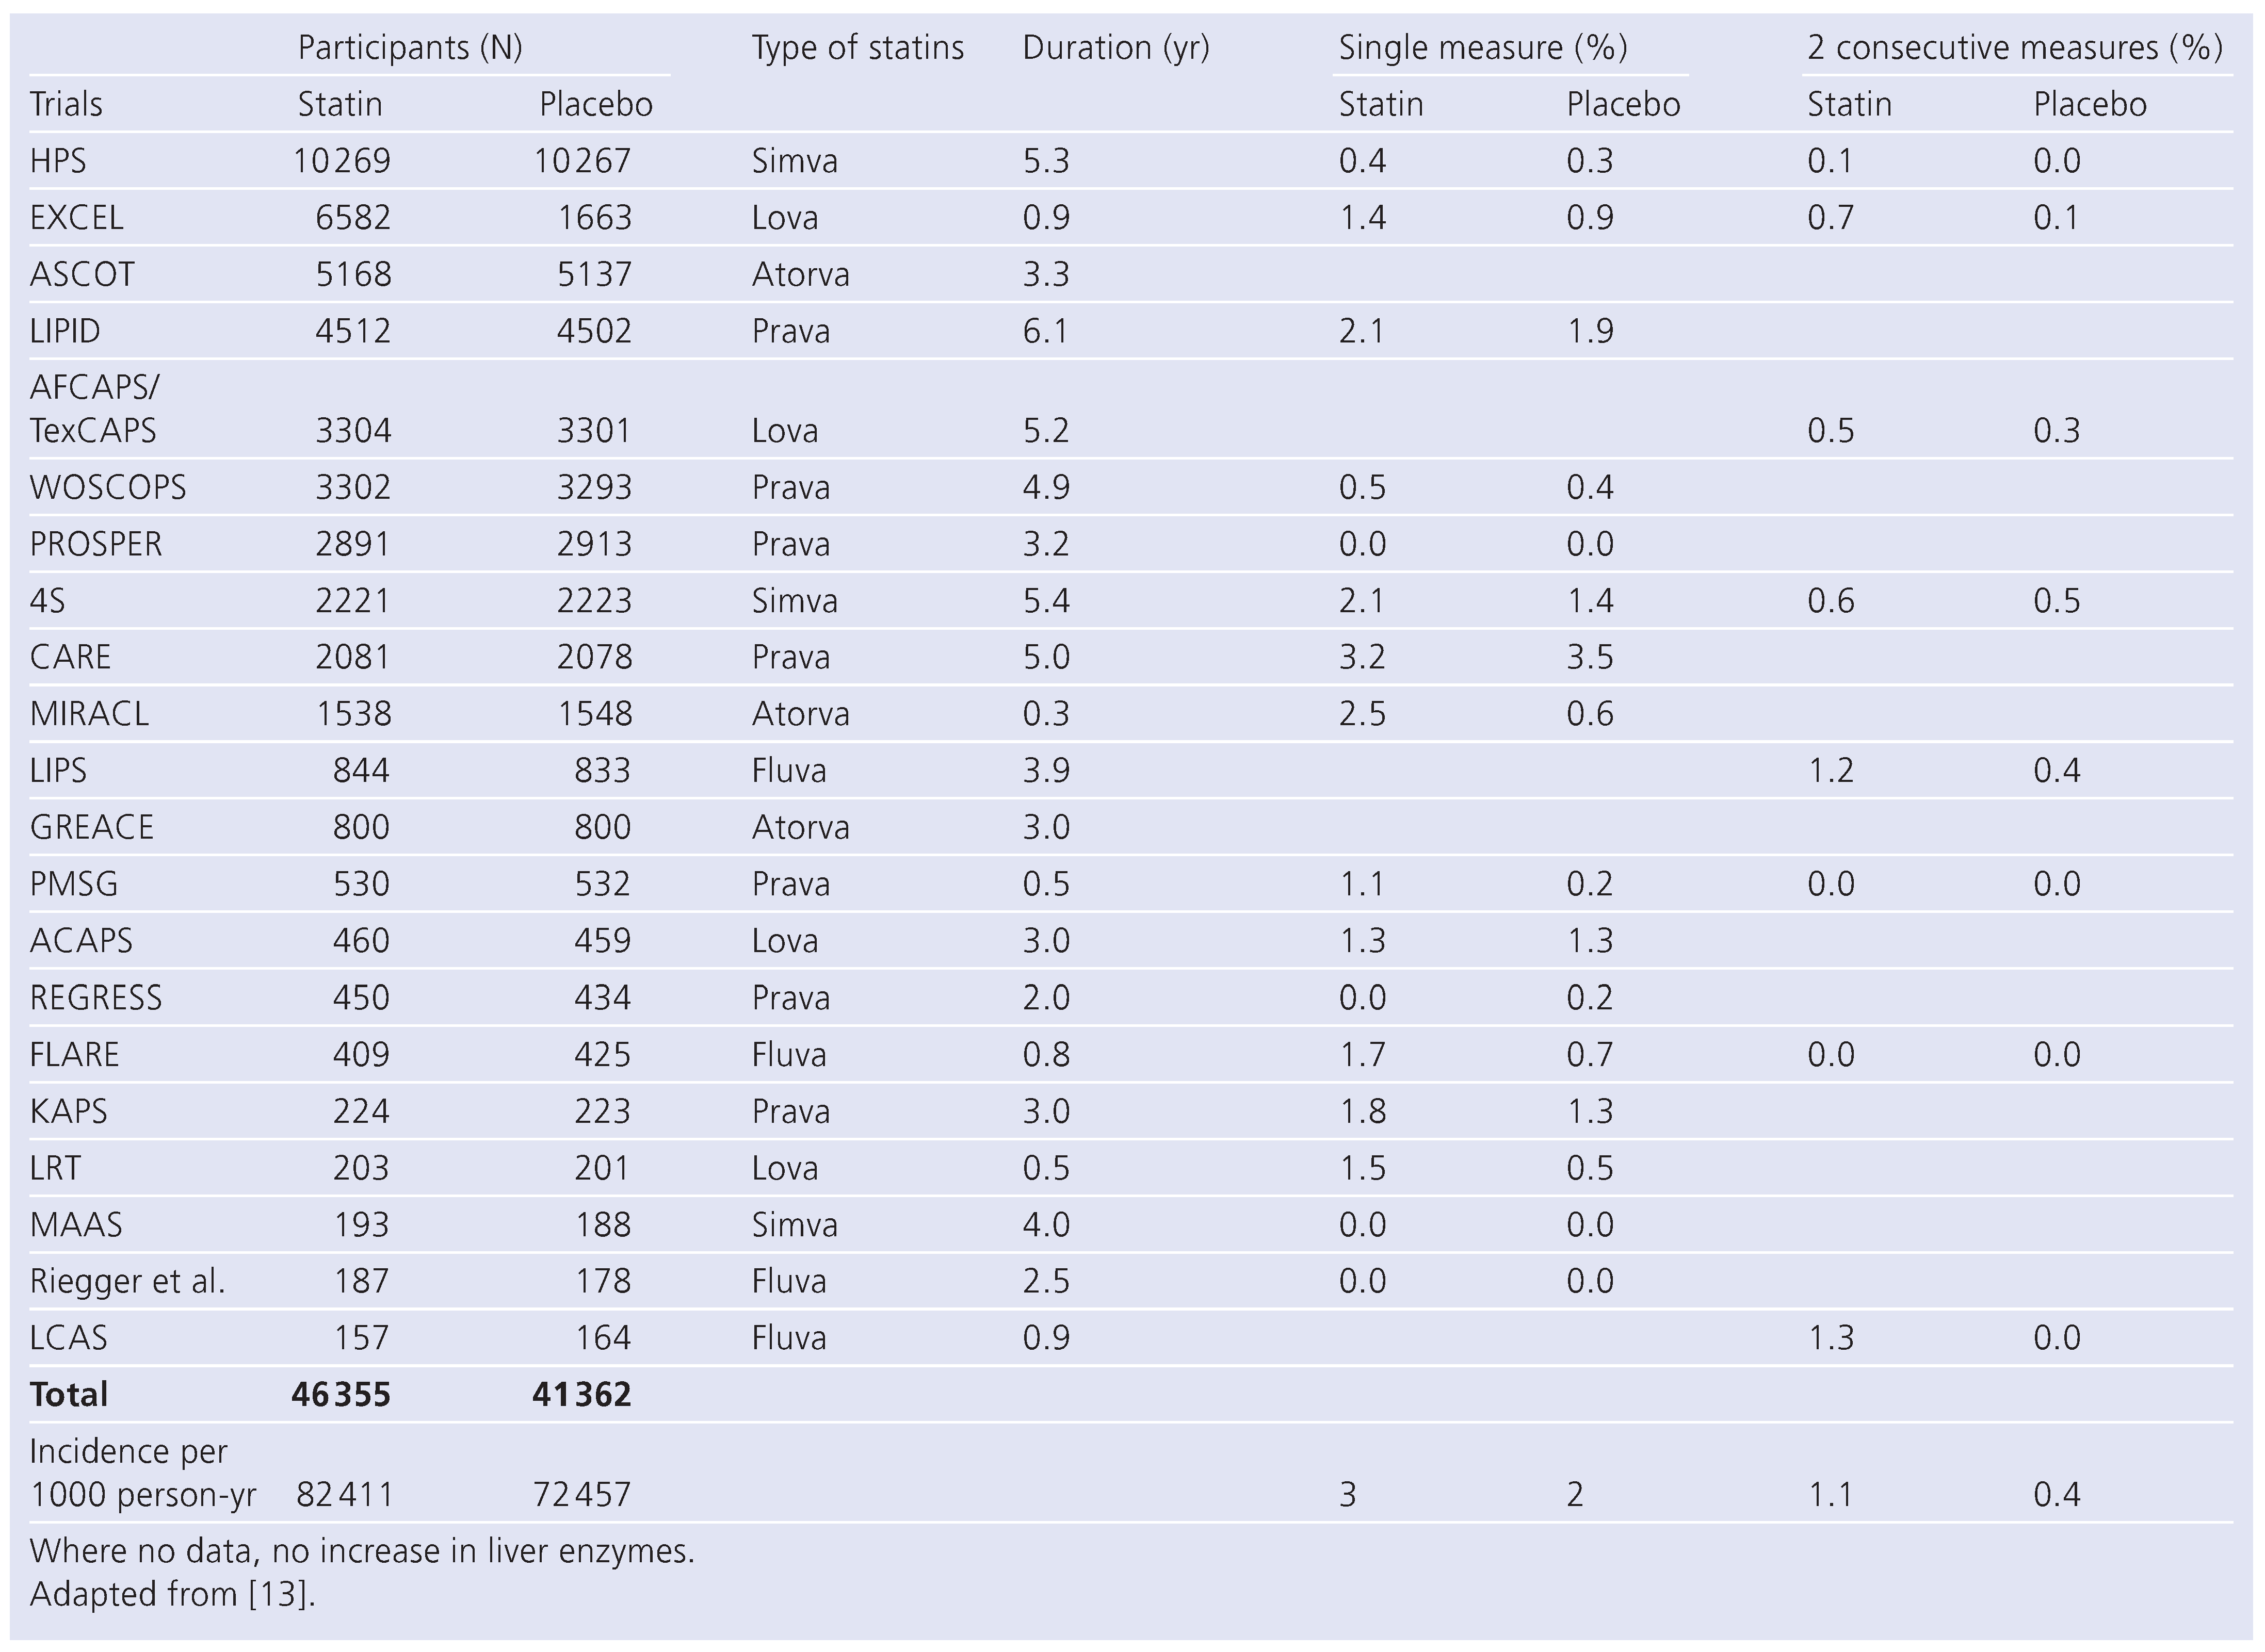The image size is (2265, 1652).
Task: Select the 'Riegger et al.' row label
Action: pos(127,1281)
